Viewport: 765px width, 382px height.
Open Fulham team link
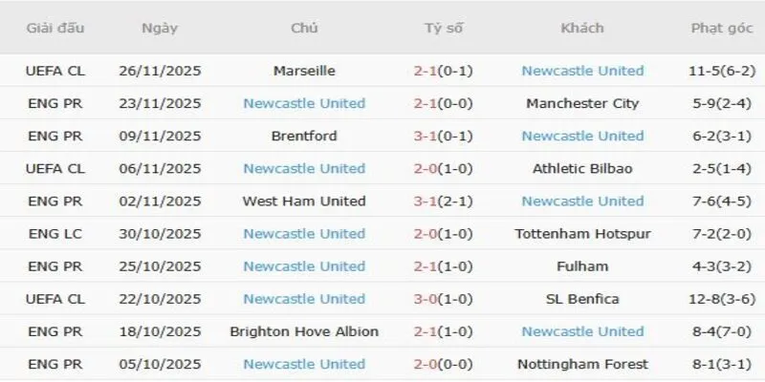click(582, 266)
